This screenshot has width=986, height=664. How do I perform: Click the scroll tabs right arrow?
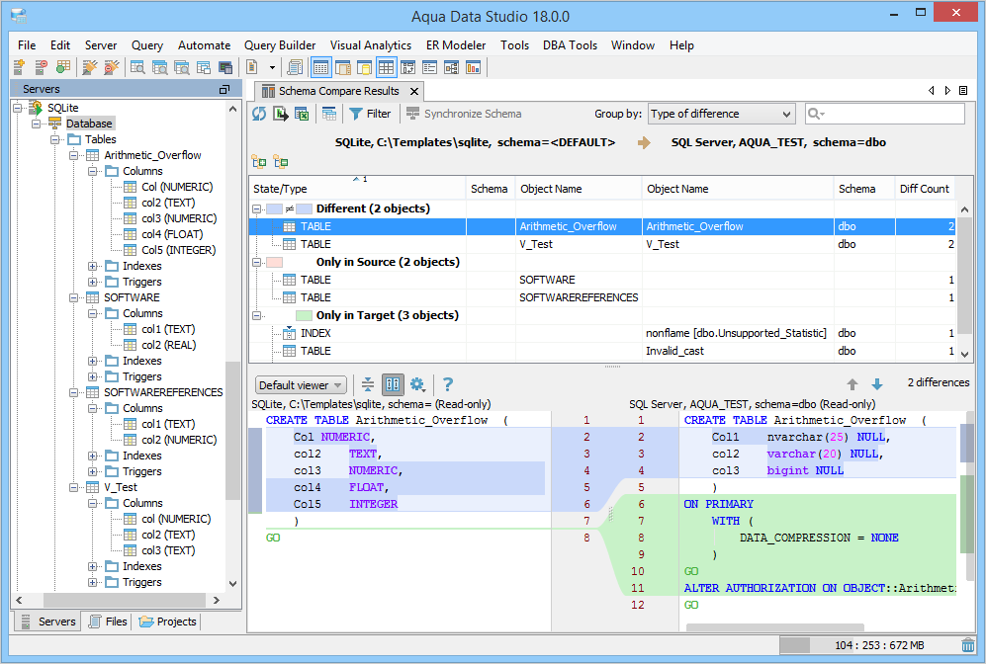click(947, 91)
